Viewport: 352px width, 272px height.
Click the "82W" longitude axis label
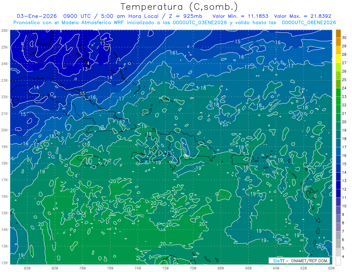pyautogui.click(x=27, y=268)
